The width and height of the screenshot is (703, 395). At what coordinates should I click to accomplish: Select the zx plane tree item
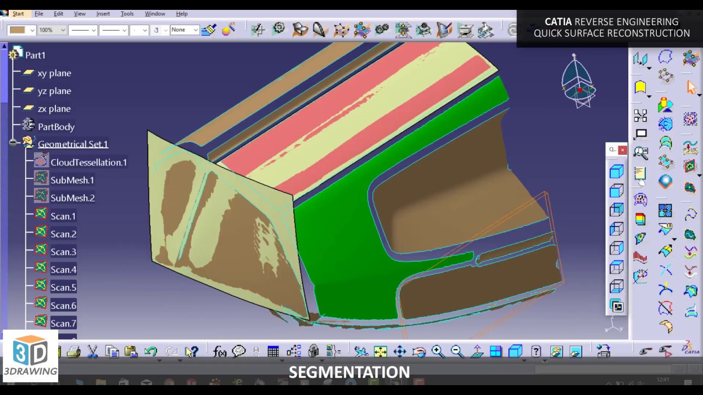[x=54, y=109]
